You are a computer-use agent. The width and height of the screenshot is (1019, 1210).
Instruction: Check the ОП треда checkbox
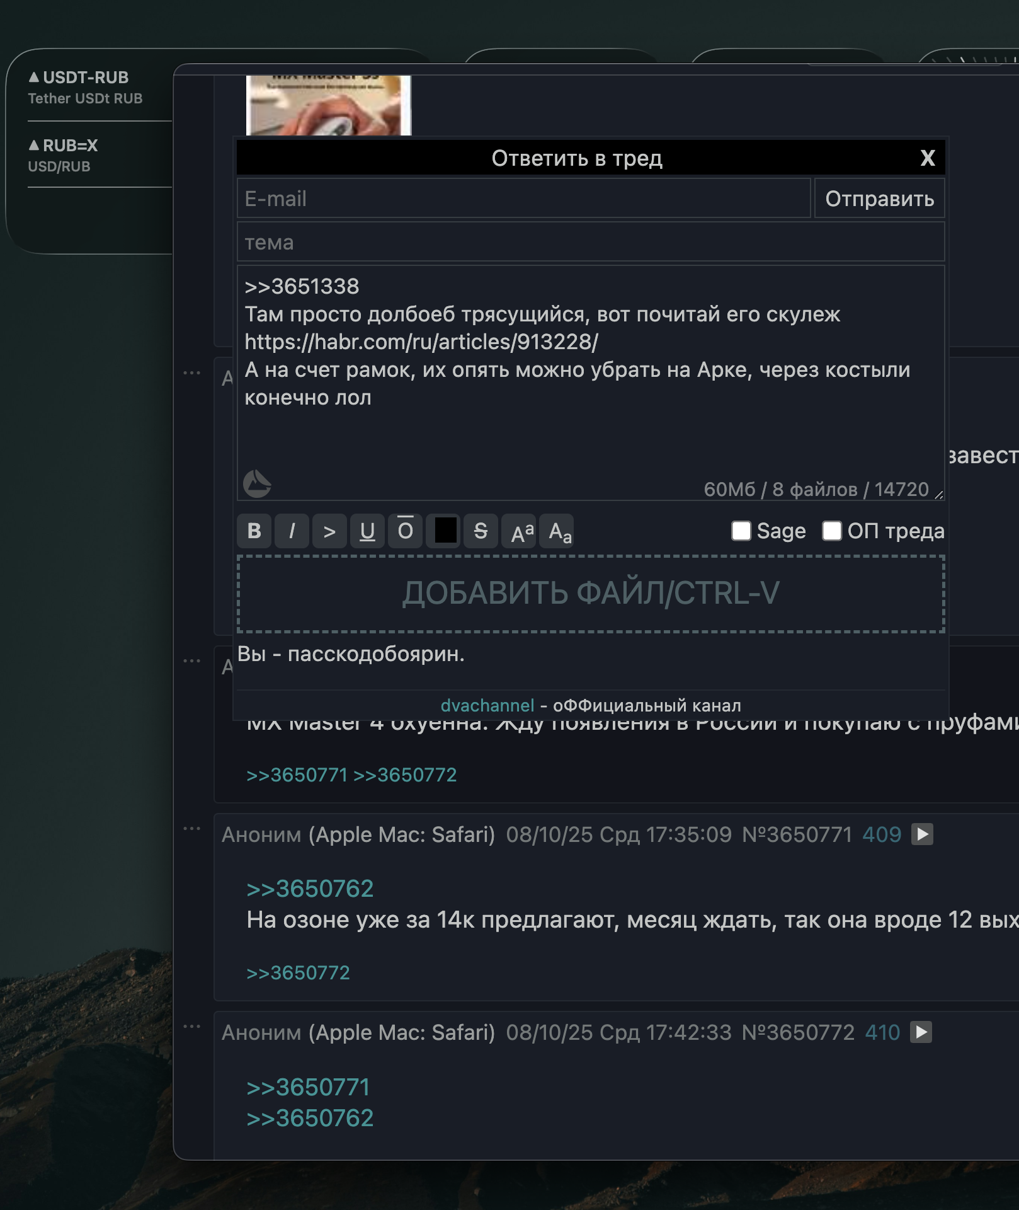point(831,531)
